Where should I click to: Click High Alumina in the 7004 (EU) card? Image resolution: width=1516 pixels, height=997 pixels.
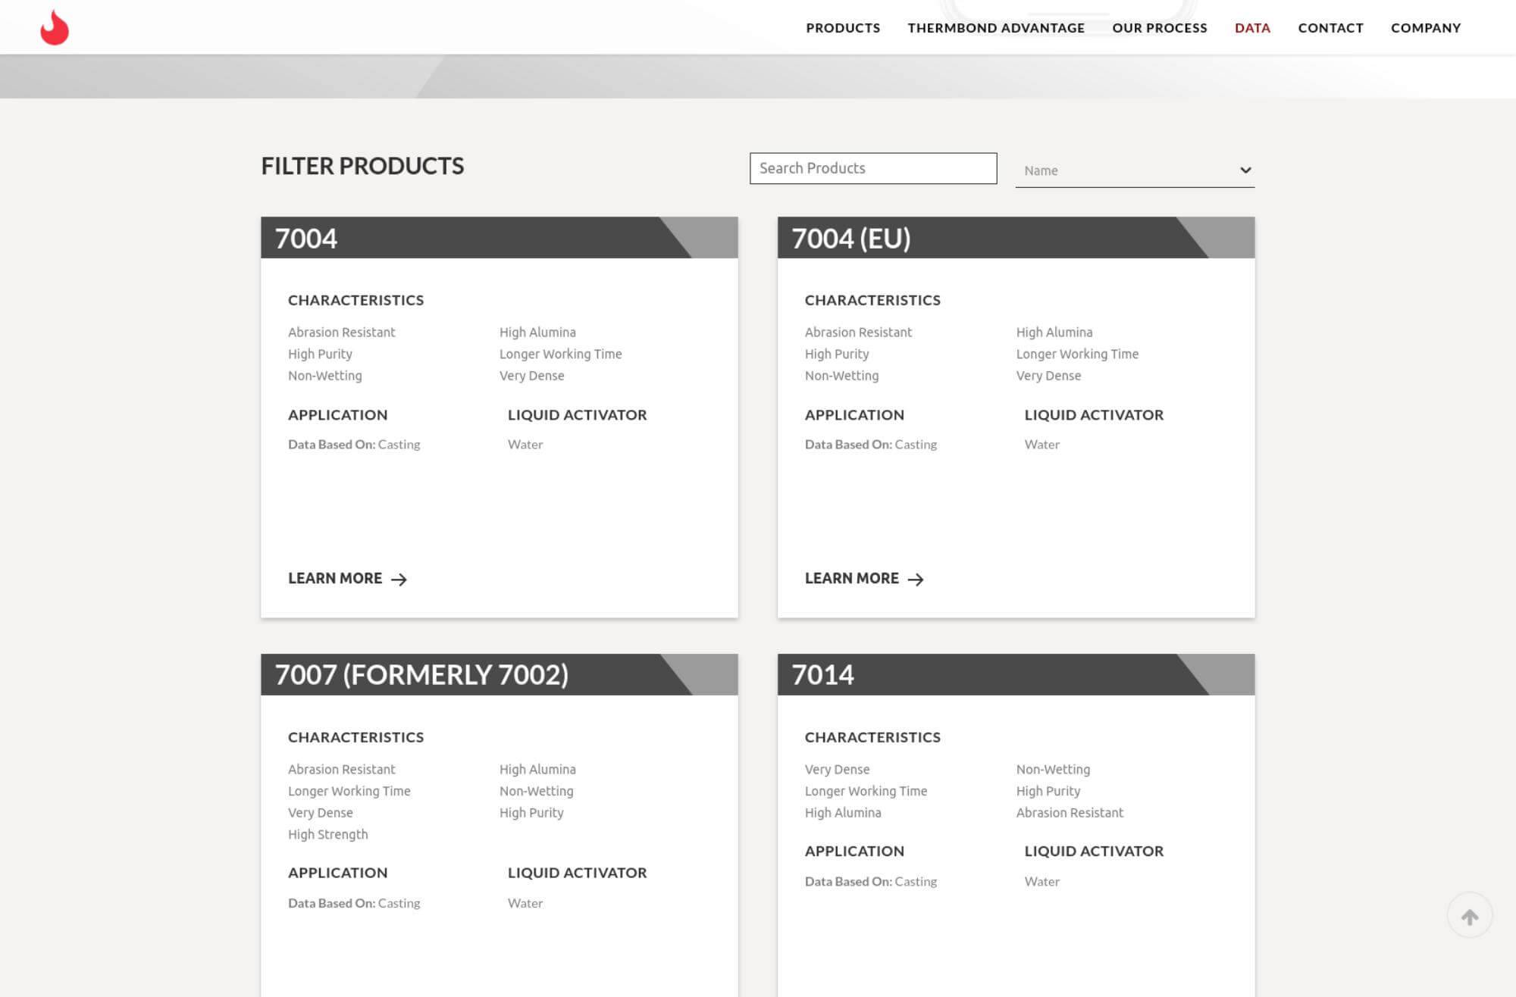pyautogui.click(x=1054, y=333)
